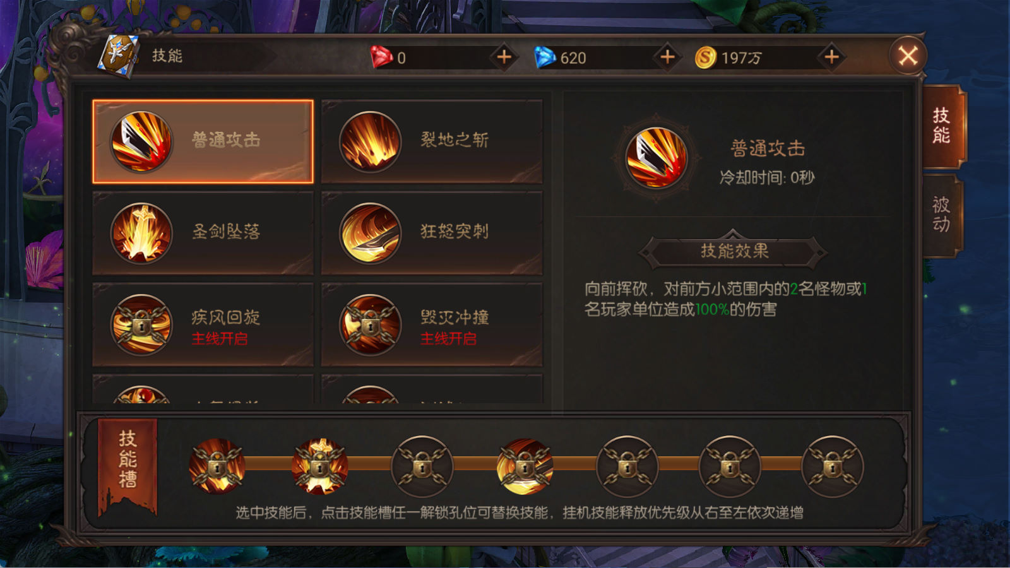Close the skill panel with X

click(x=908, y=56)
